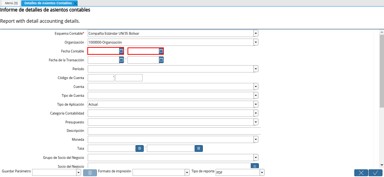
Task: Click the vertical scrollbar thumb
Action: pos(382,71)
